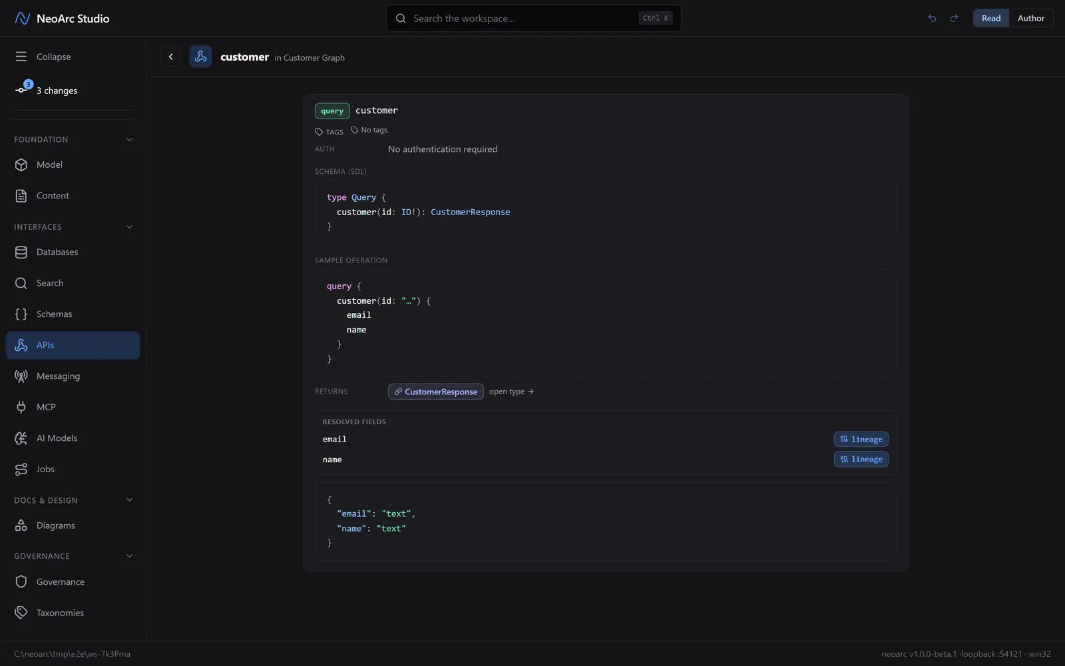Image resolution: width=1065 pixels, height=666 pixels.
Task: Click the tag icon beside No tags
Action: 355,130
